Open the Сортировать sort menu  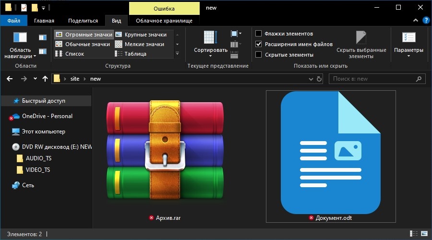tap(211, 44)
